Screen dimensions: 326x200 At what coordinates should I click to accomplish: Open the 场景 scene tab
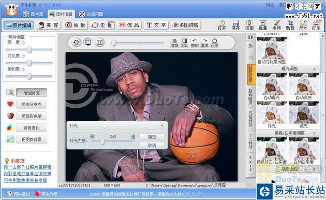(x=75, y=25)
